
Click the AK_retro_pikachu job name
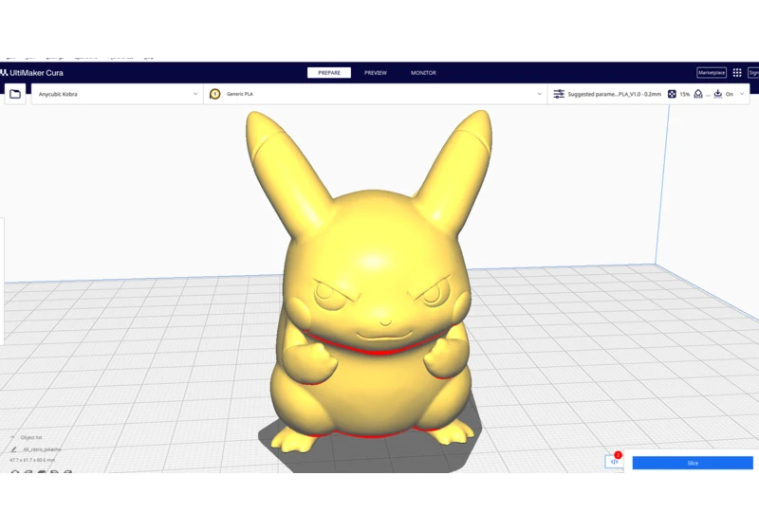[42, 449]
